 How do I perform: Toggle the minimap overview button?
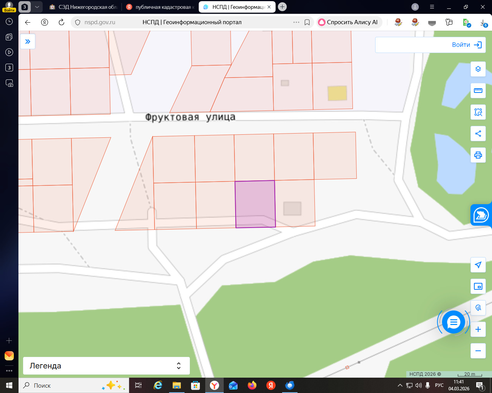pyautogui.click(x=478, y=286)
